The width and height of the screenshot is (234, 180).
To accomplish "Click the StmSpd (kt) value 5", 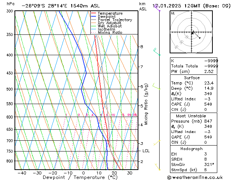I will tap(205, 170).
